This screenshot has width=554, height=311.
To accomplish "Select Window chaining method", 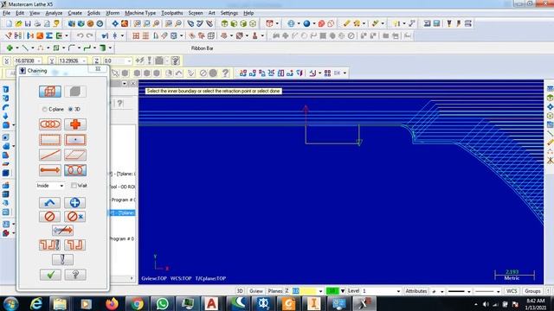I will pyautogui.click(x=50, y=140).
